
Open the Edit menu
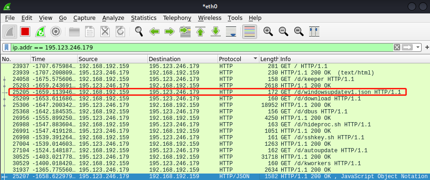click(27, 18)
